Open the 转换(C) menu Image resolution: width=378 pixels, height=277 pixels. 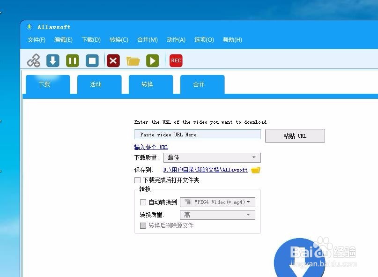pos(119,39)
